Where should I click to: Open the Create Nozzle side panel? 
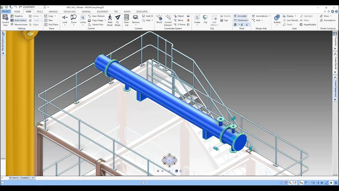335,63
